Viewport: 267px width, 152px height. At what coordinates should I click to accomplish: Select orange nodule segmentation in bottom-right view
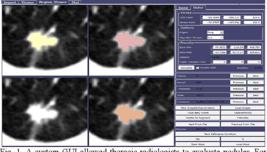coord(129,114)
